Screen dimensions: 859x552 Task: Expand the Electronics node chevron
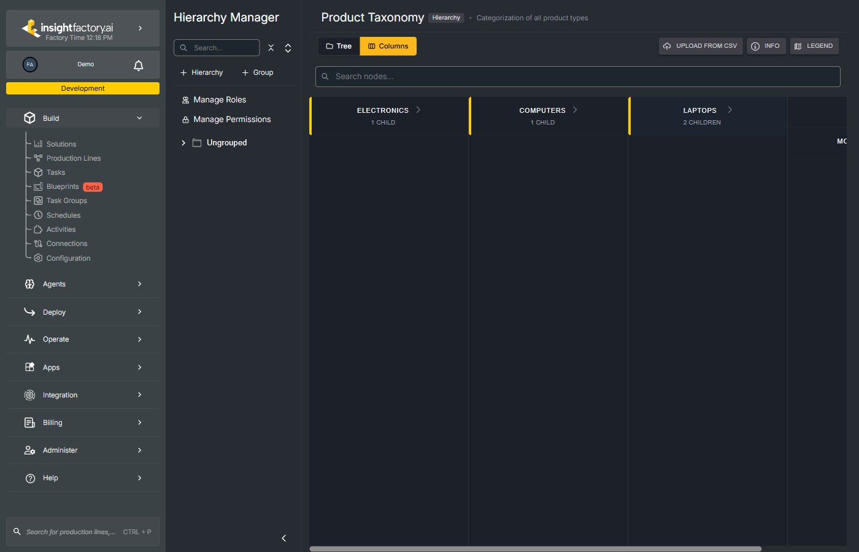pyautogui.click(x=418, y=110)
